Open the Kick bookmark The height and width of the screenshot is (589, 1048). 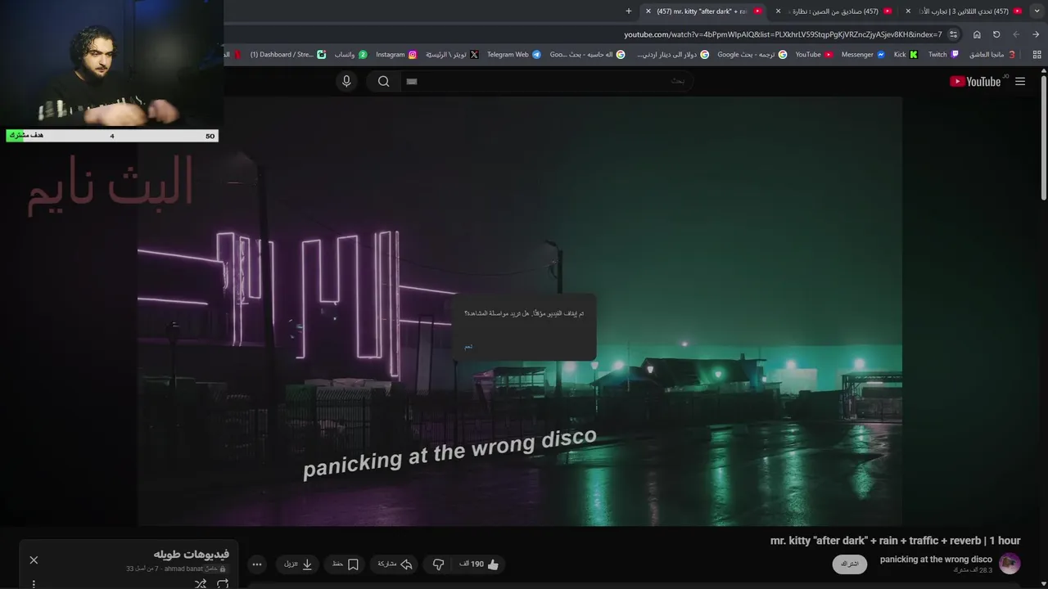pyautogui.click(x=906, y=55)
